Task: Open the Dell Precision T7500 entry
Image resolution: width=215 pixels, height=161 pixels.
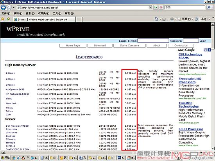Action: click(17, 126)
